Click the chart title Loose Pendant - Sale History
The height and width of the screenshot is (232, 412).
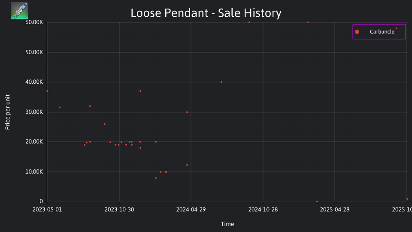(206, 13)
